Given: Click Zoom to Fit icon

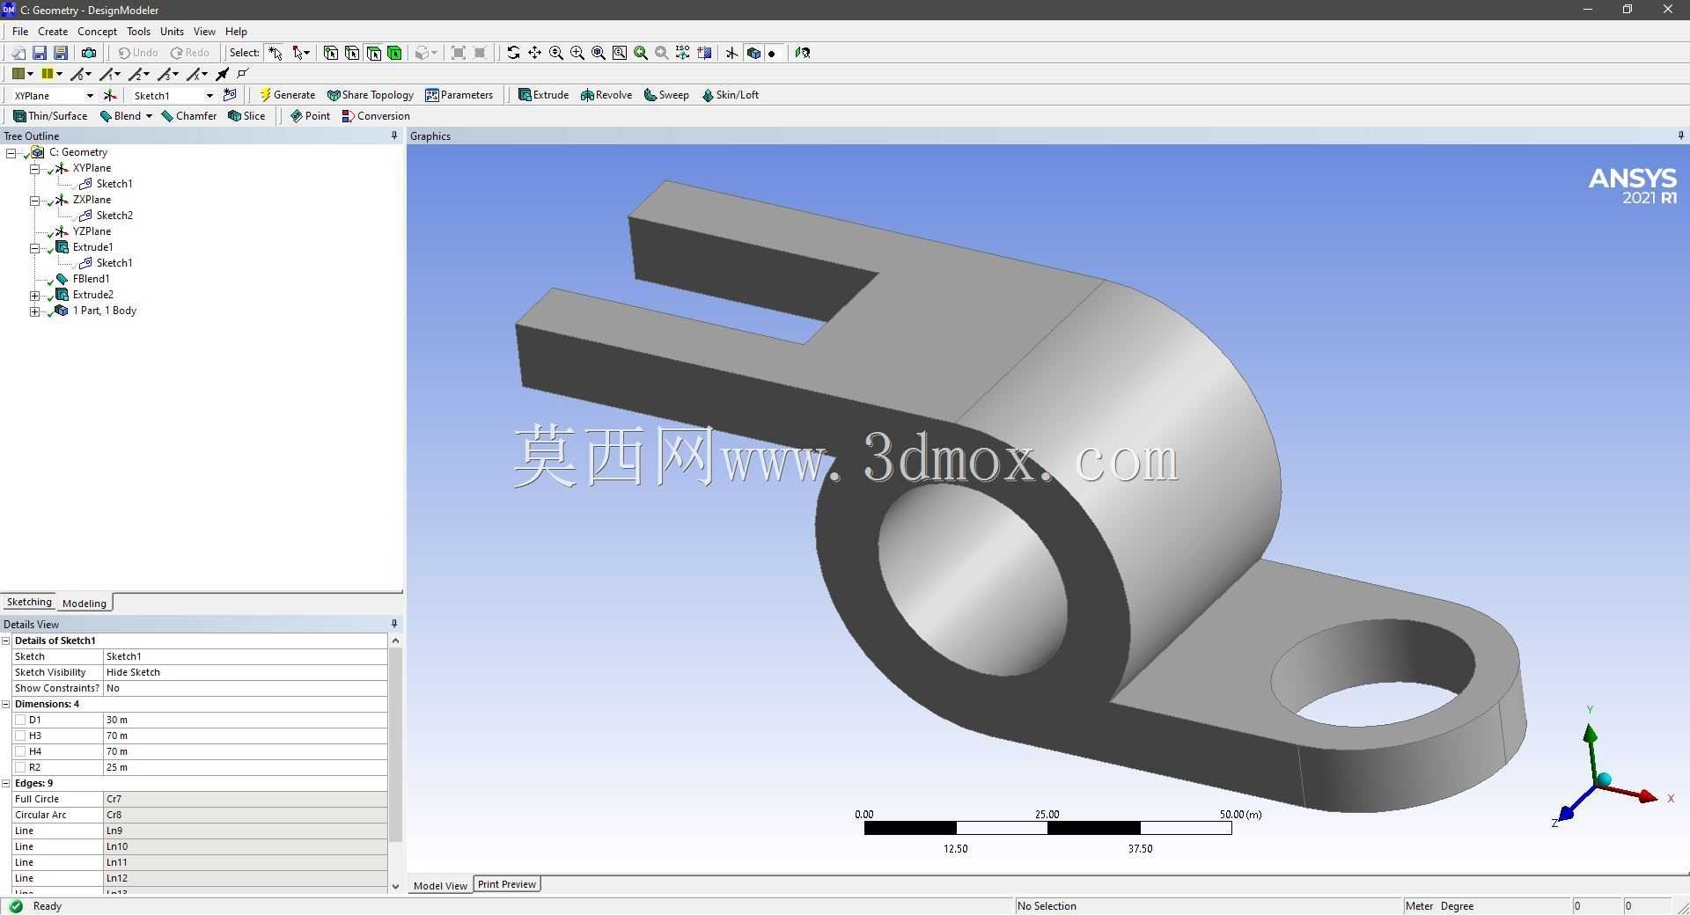Looking at the screenshot, I should click(599, 53).
